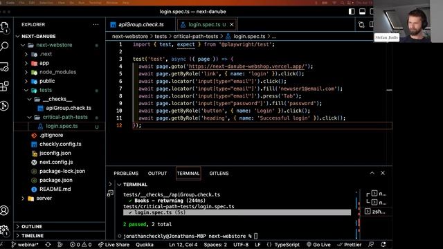Open the Run and Debug view icon
Screen dimensions: 443x249
coord(5,67)
